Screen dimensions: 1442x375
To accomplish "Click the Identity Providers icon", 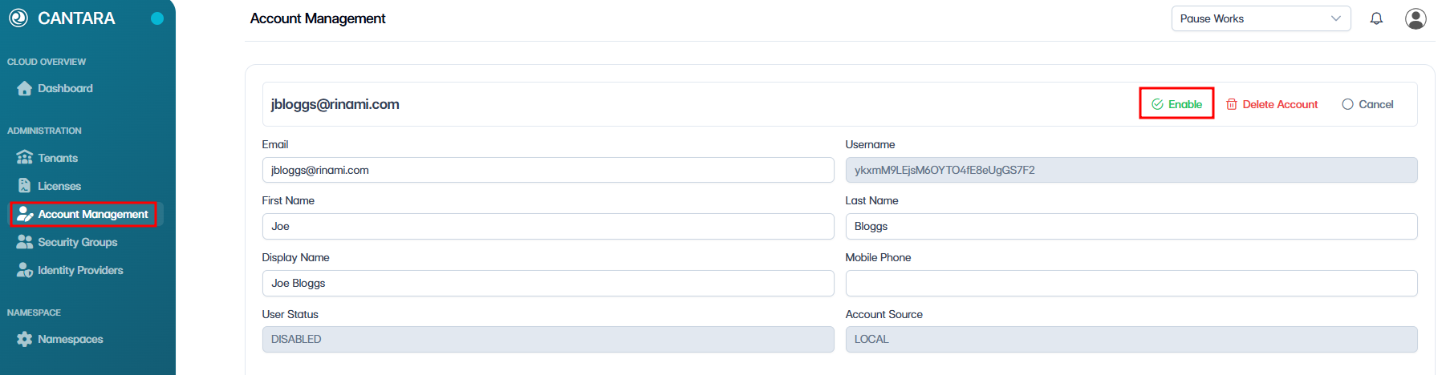I will point(25,270).
